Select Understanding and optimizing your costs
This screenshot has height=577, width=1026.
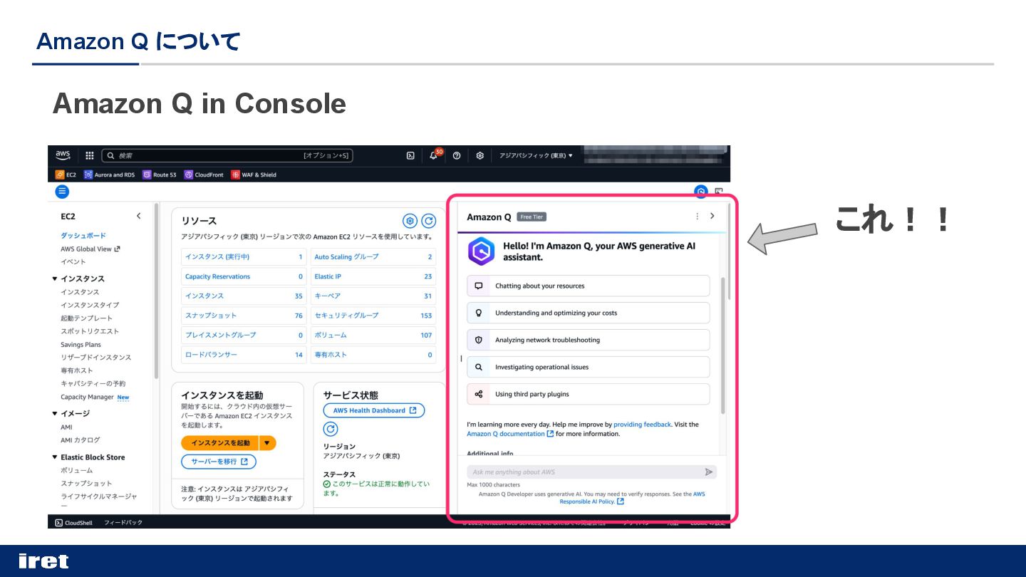(589, 313)
